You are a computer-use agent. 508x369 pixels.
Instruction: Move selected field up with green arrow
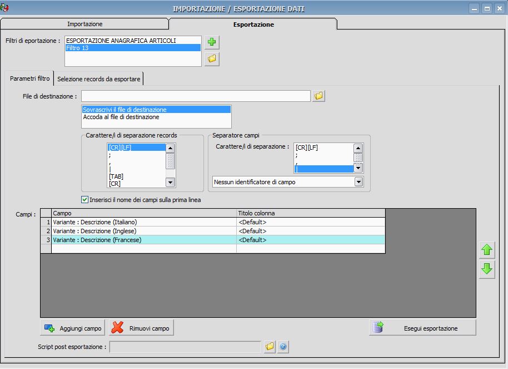[x=487, y=250]
